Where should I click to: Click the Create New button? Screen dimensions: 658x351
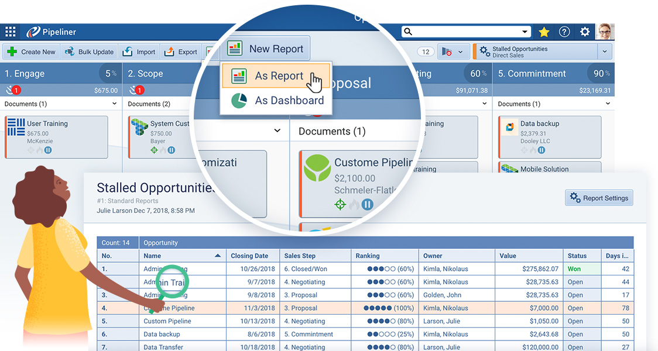click(x=32, y=52)
